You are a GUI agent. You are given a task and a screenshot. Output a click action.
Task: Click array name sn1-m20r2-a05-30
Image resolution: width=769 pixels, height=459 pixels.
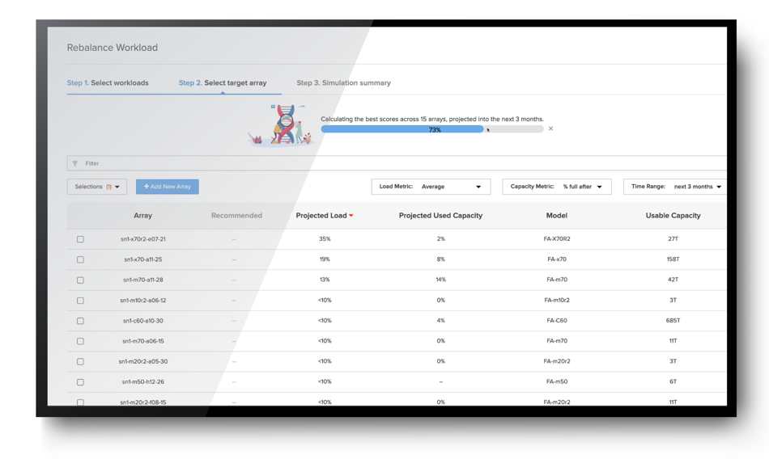point(142,361)
